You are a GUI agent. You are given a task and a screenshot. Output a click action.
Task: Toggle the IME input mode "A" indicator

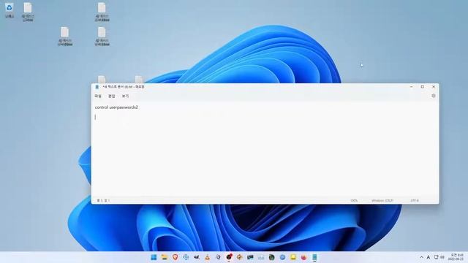click(x=429, y=257)
